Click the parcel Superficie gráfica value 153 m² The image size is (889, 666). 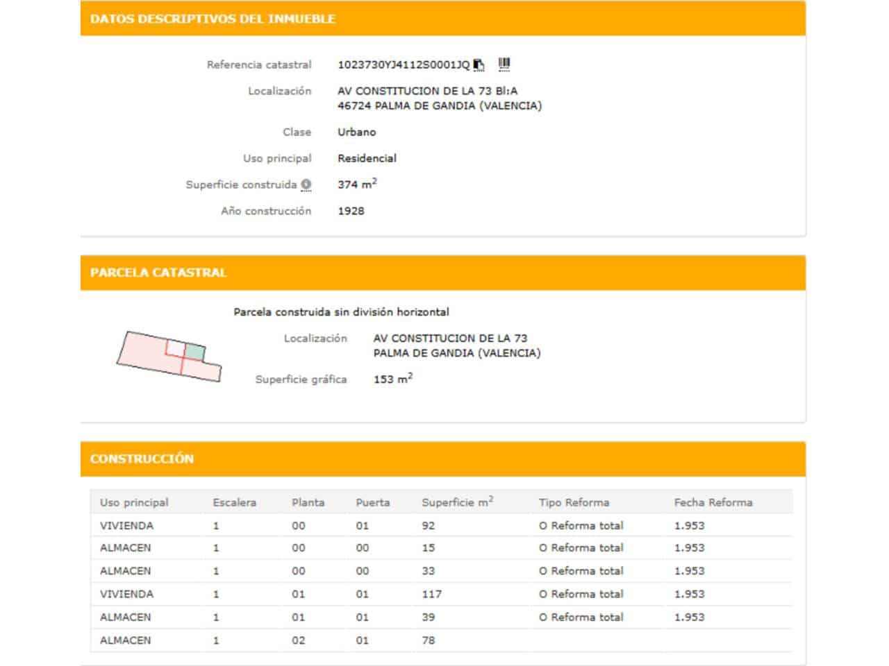point(392,379)
